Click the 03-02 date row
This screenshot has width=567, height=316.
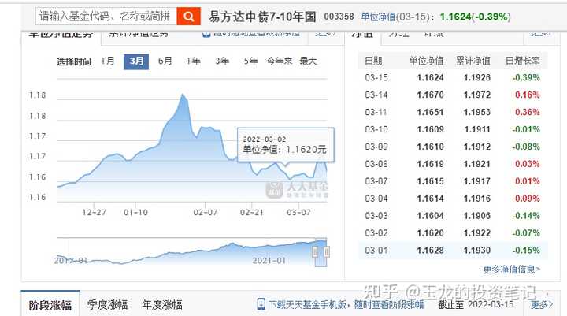coord(452,232)
